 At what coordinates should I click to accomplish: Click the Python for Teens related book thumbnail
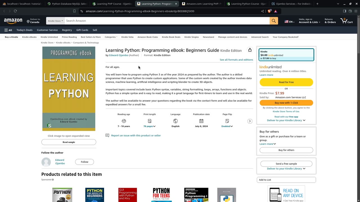click(x=161, y=195)
